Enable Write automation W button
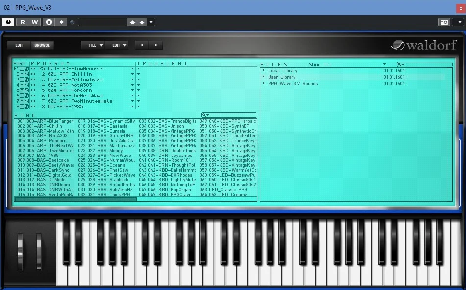The image size is (466, 290). point(34,22)
